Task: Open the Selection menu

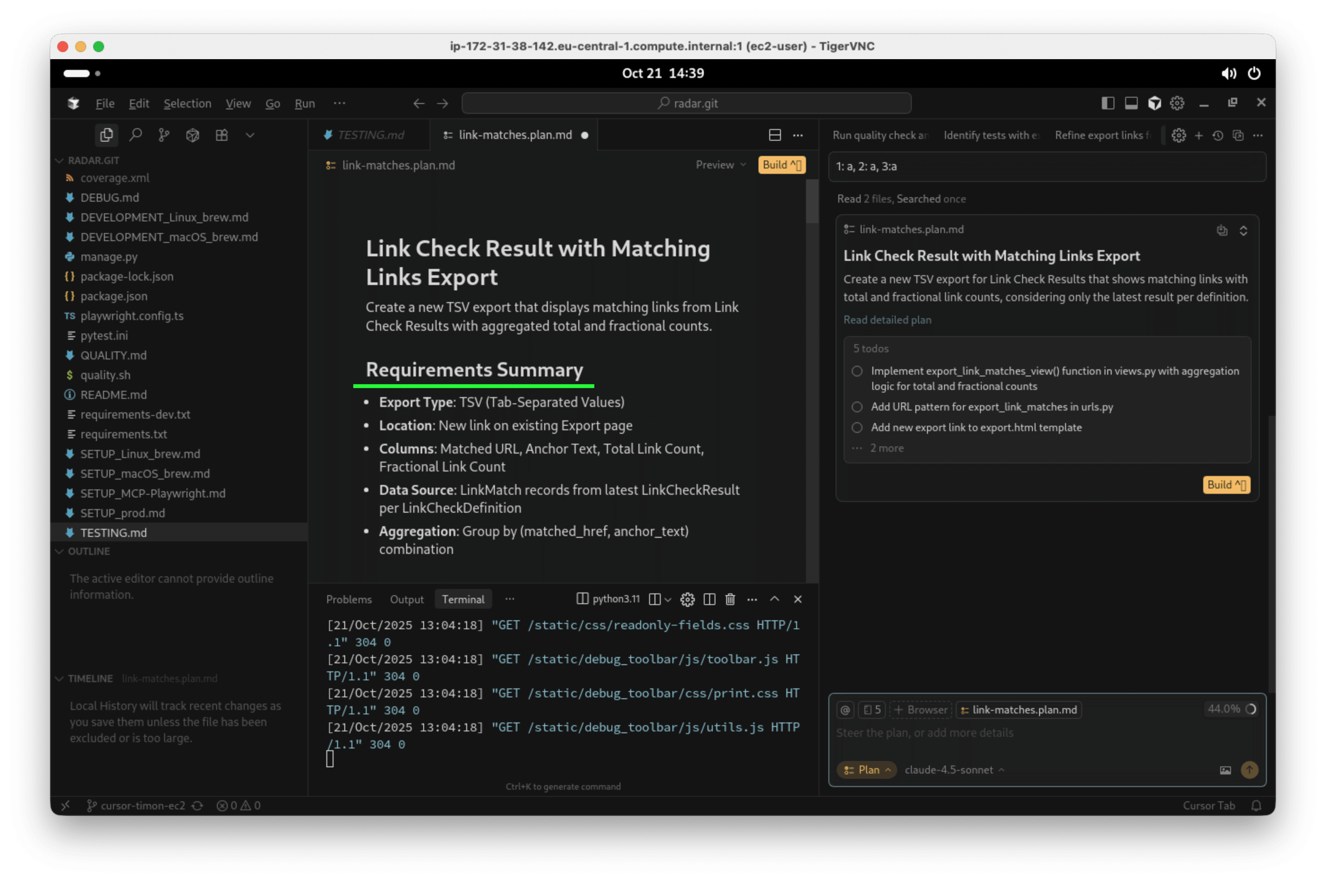Action: coord(187,104)
